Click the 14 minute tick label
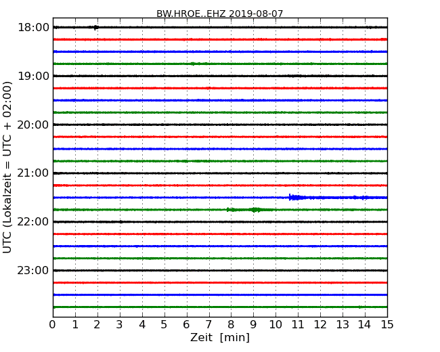This screenshot has height=352, width=440. (x=365, y=325)
